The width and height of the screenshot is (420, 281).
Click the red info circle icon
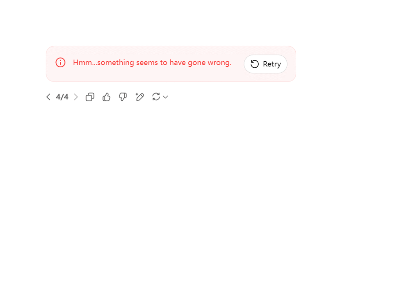pyautogui.click(x=61, y=62)
